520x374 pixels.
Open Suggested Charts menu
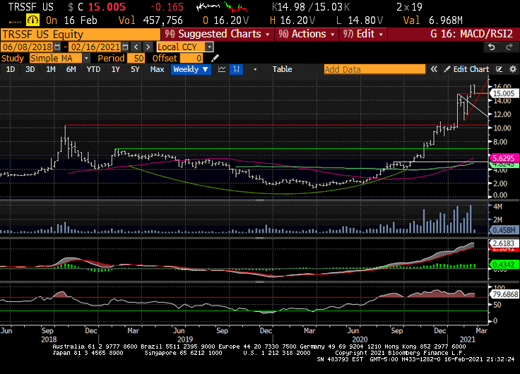pyautogui.click(x=218, y=34)
